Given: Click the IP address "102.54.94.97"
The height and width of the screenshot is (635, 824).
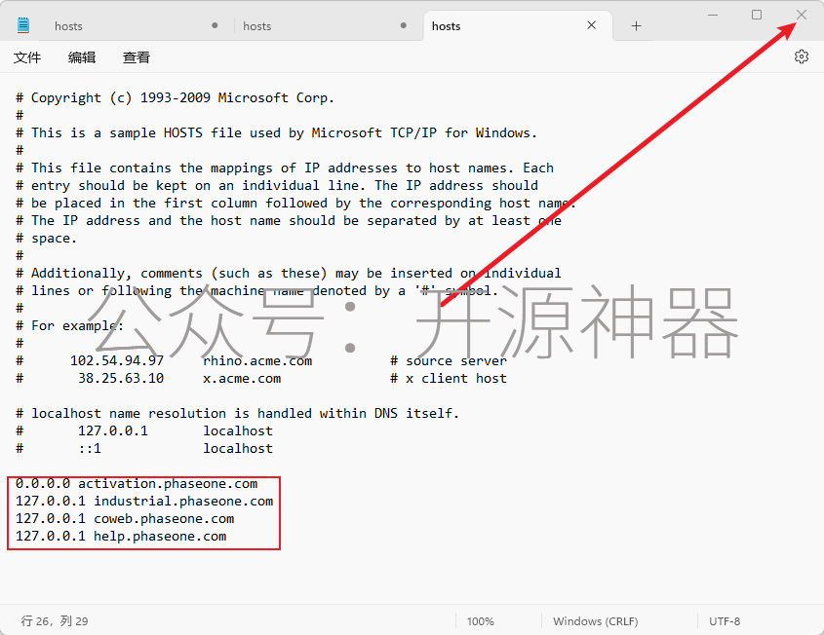Looking at the screenshot, I should (x=117, y=361).
